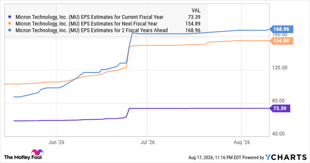Click the 80.00 y-axis label
The image size is (310, 163).
click(279, 101)
